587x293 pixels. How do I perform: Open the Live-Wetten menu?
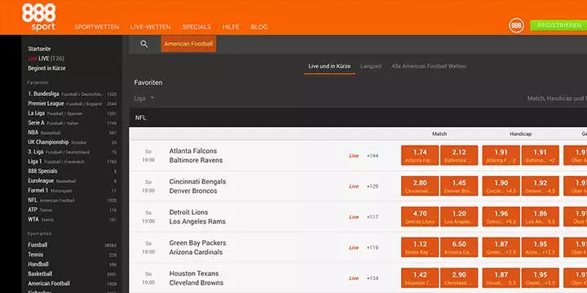click(151, 27)
